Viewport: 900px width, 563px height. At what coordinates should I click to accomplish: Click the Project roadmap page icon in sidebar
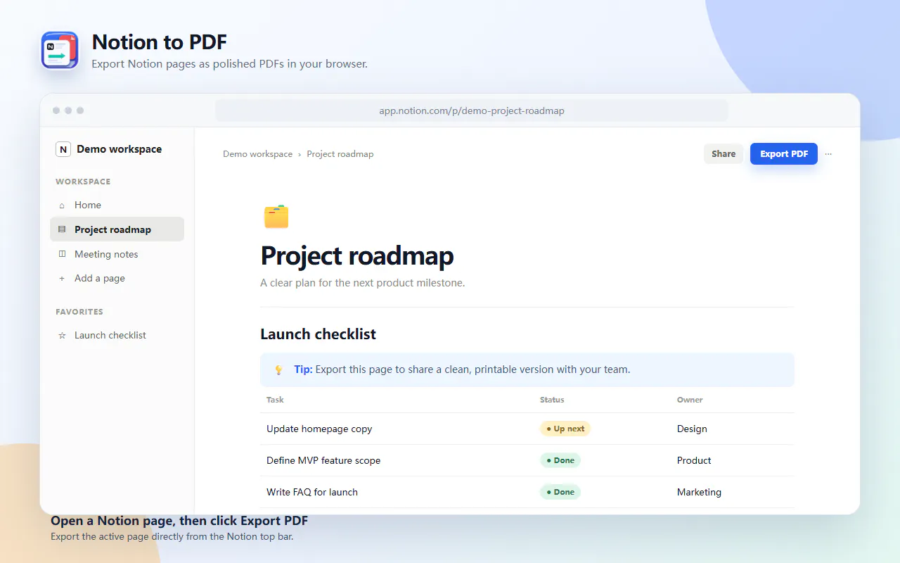[x=62, y=229]
